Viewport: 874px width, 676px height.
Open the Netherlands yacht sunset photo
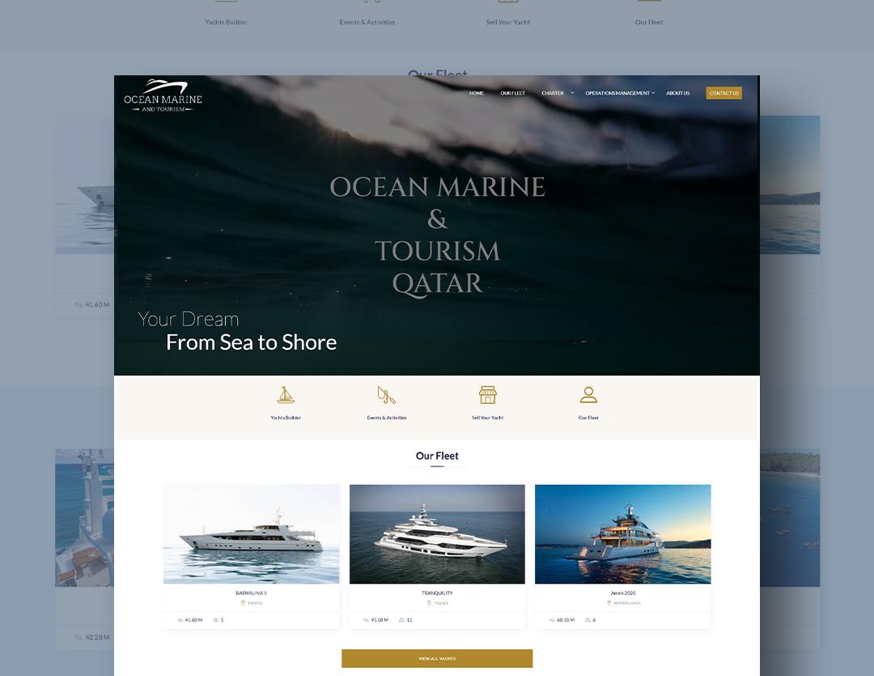(x=622, y=534)
